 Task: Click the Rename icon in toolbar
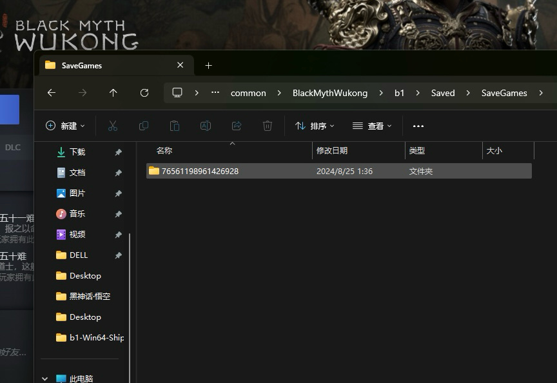205,126
